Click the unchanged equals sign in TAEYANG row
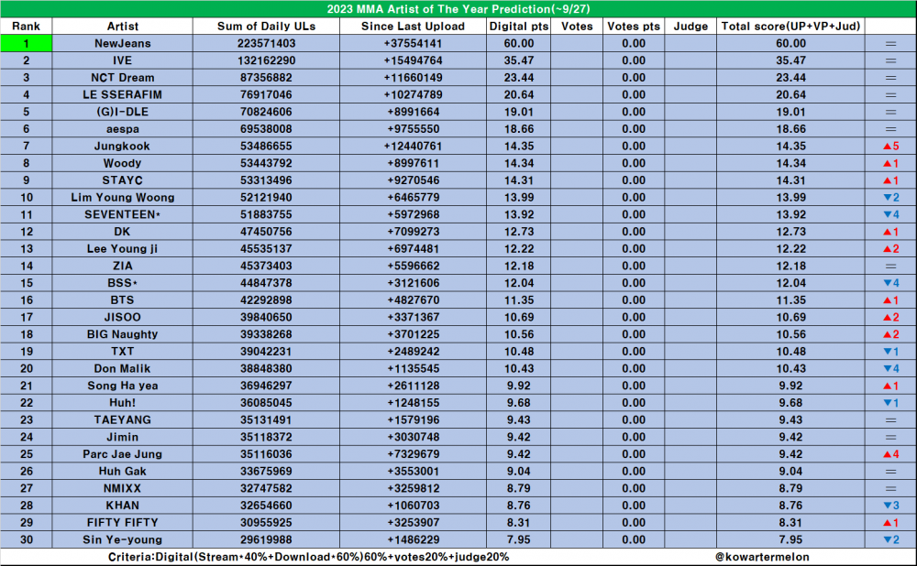This screenshot has height=566, width=917. pyautogui.click(x=890, y=420)
